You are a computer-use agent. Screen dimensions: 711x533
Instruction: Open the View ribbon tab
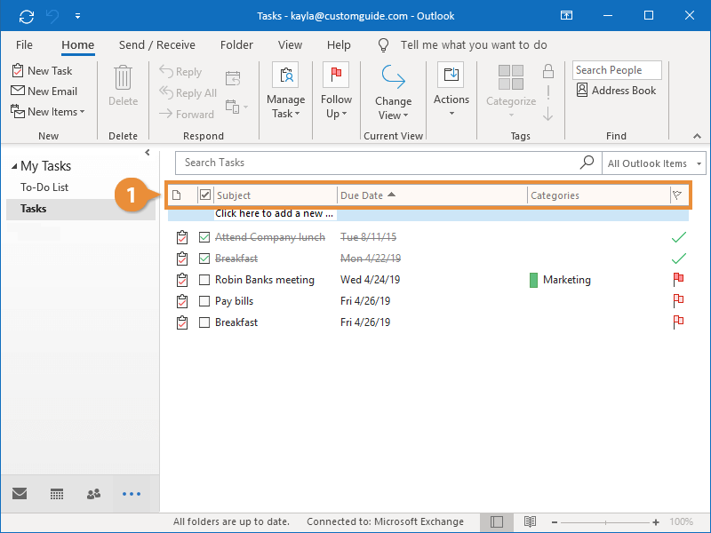pos(290,45)
